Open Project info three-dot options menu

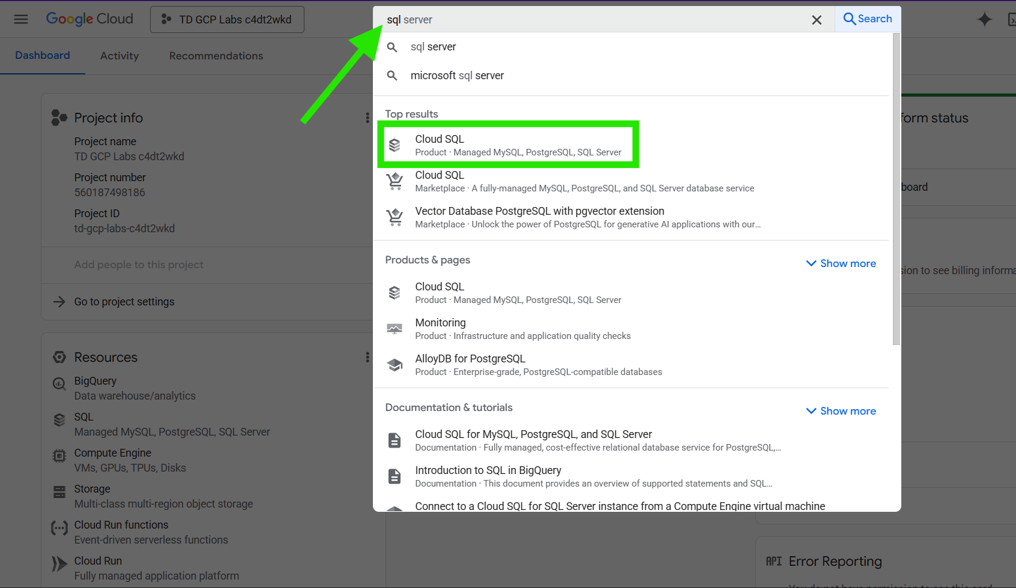tap(367, 118)
